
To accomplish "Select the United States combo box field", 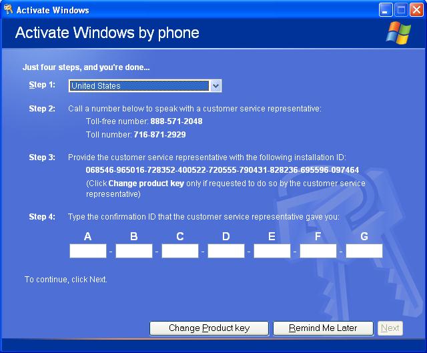I will tap(139, 85).
